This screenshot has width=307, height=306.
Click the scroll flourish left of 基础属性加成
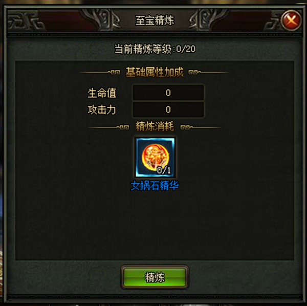tap(100, 72)
